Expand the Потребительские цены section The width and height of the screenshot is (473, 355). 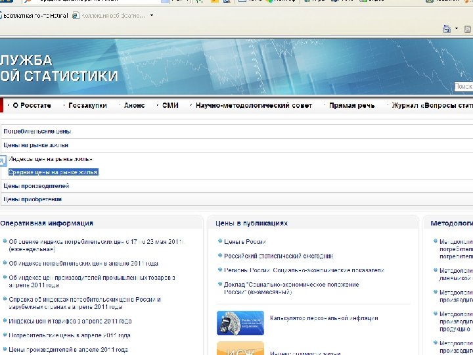(x=37, y=131)
